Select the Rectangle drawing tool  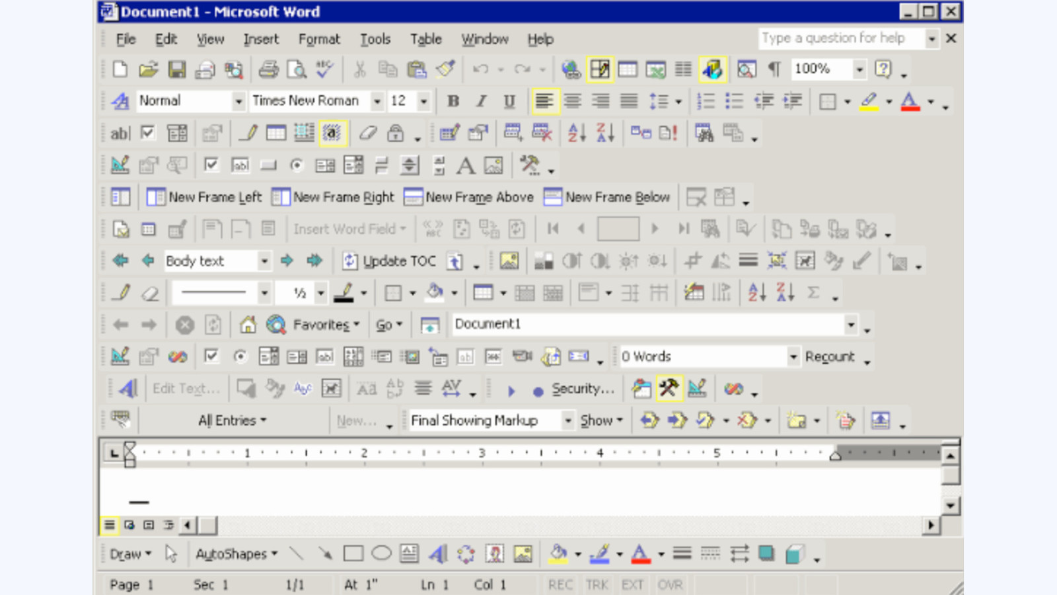tap(353, 553)
